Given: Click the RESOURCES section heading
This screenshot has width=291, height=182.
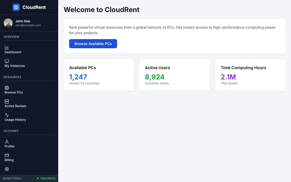Looking at the screenshot, I should [12, 77].
